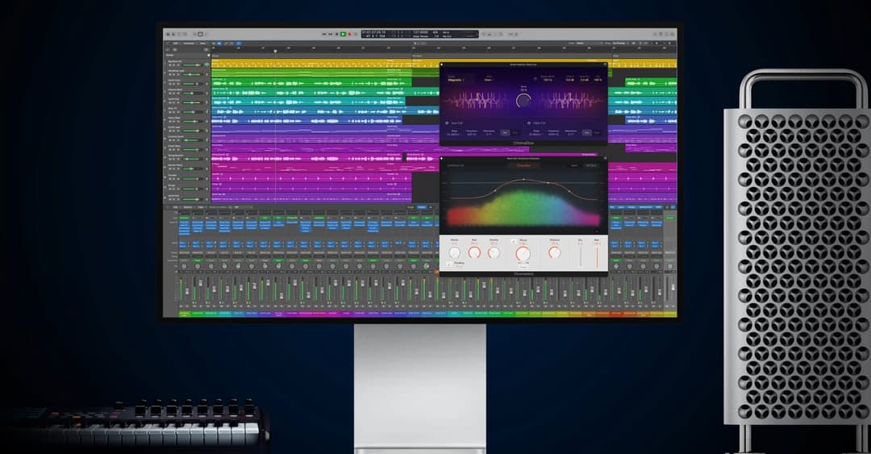
Task: Click the ChromaGlow Drive knob
Action: pyautogui.click(x=523, y=100)
